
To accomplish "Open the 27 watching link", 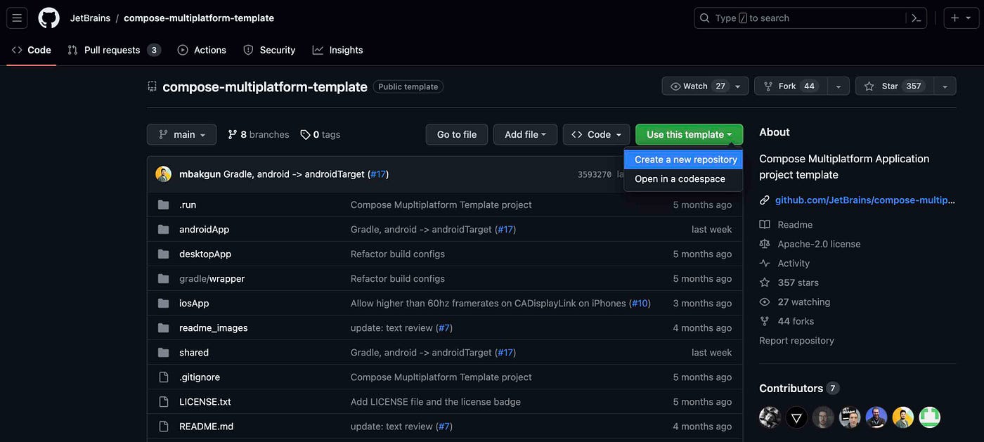I will tap(804, 302).
